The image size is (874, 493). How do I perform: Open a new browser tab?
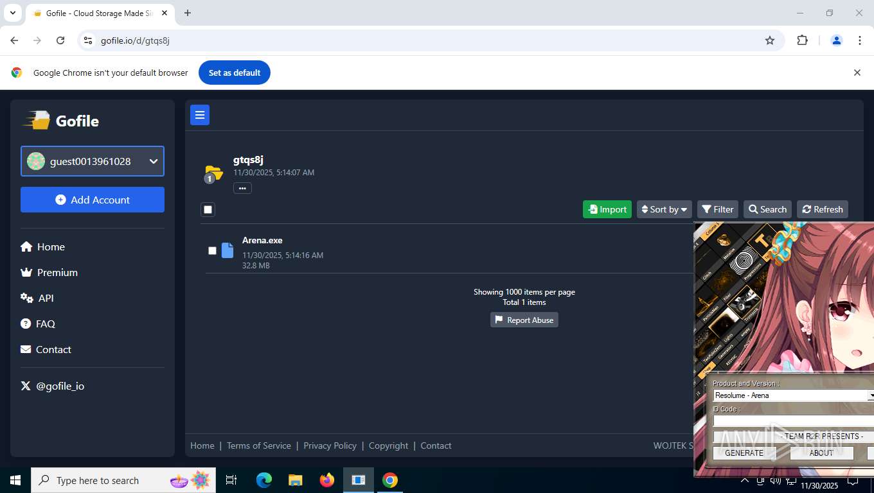point(188,13)
